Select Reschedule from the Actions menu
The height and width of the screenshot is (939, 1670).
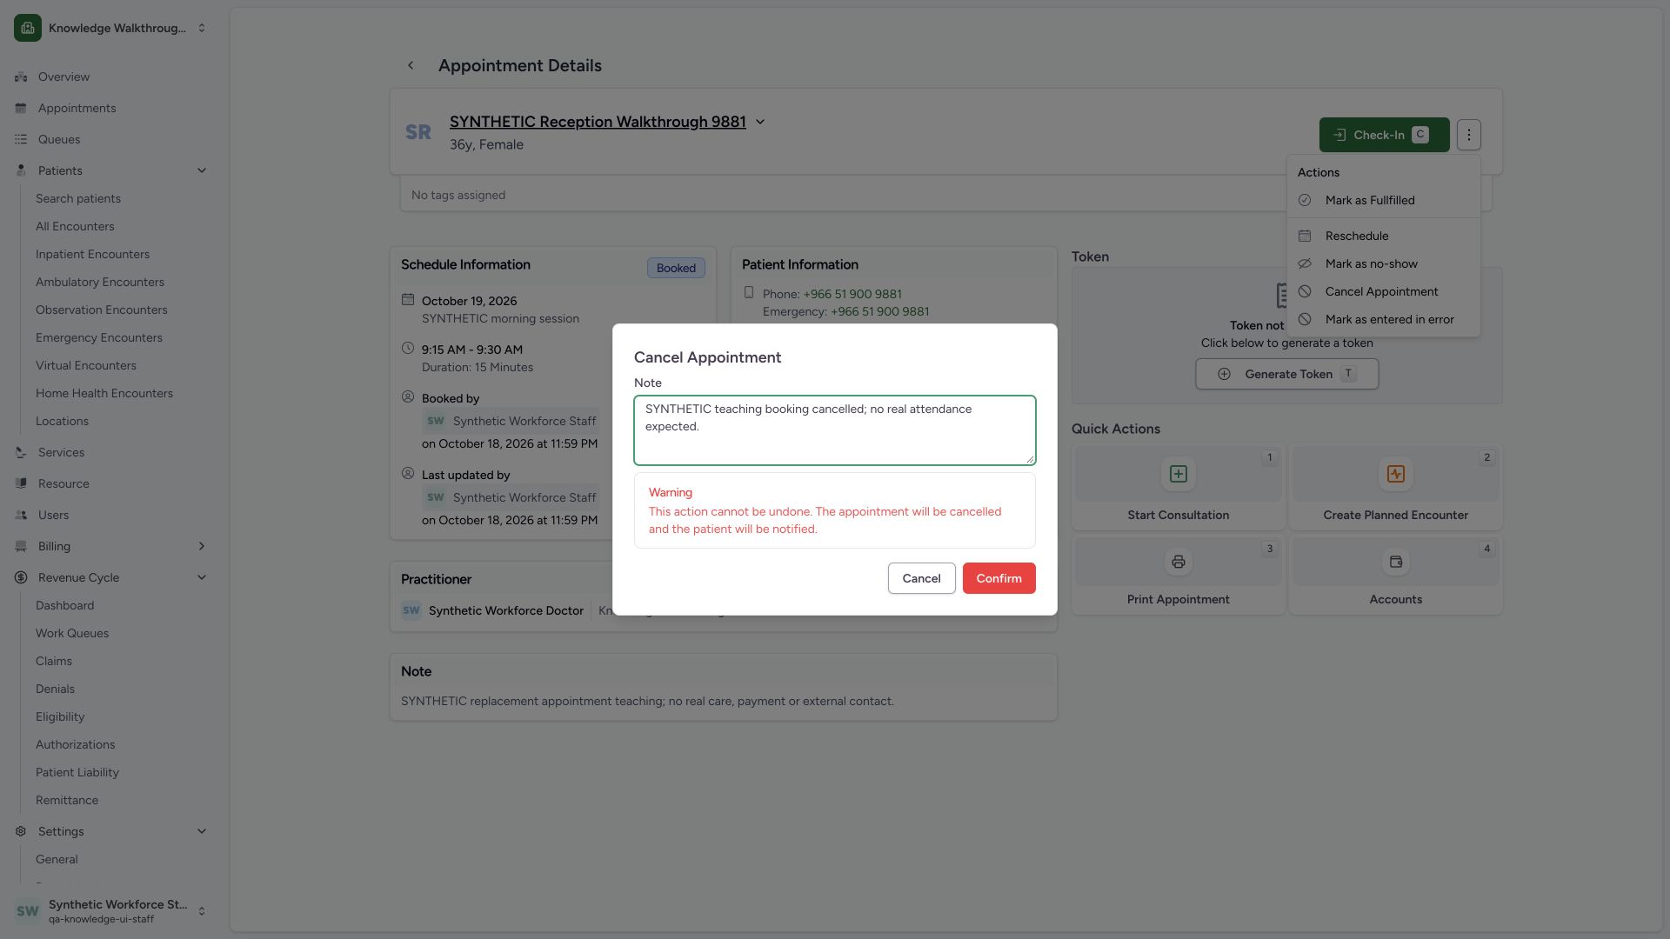pyautogui.click(x=1383, y=236)
